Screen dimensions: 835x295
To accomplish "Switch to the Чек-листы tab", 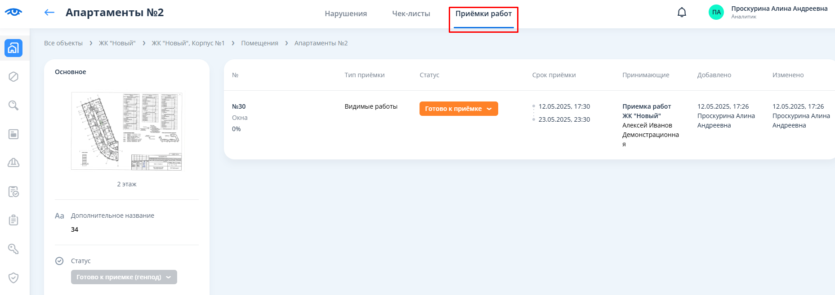I will 411,14.
